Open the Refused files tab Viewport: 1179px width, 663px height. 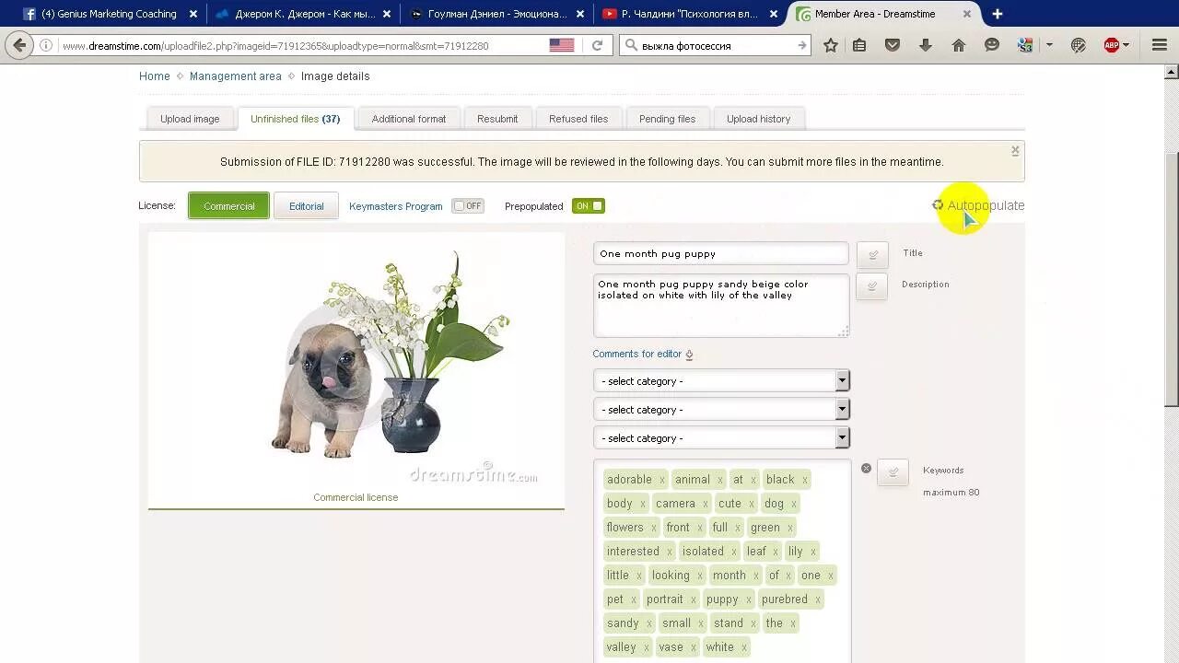coord(578,119)
